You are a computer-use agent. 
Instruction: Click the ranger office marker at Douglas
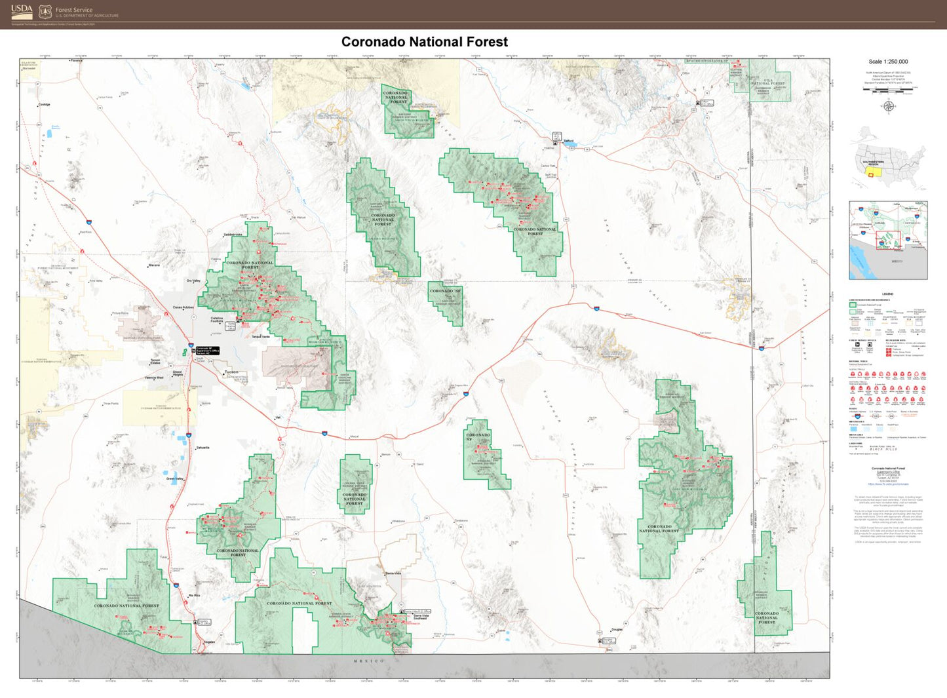[600, 641]
